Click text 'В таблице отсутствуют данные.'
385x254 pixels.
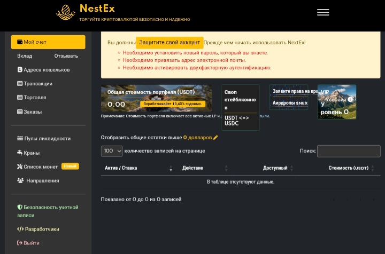241,182
